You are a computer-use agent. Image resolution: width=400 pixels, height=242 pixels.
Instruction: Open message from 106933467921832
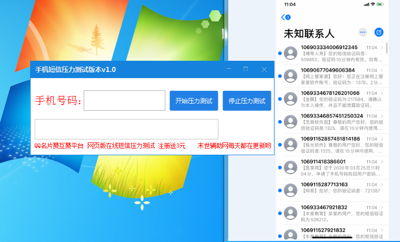point(333,213)
